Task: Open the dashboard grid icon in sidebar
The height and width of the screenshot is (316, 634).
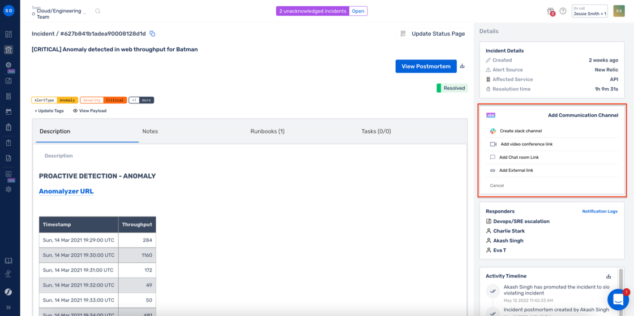Action: 8,34
